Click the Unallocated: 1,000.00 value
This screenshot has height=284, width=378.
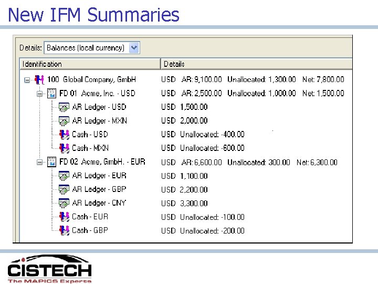[x=261, y=93]
